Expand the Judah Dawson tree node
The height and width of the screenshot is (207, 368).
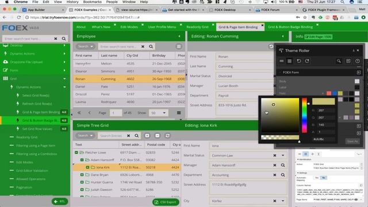tap(82, 190)
